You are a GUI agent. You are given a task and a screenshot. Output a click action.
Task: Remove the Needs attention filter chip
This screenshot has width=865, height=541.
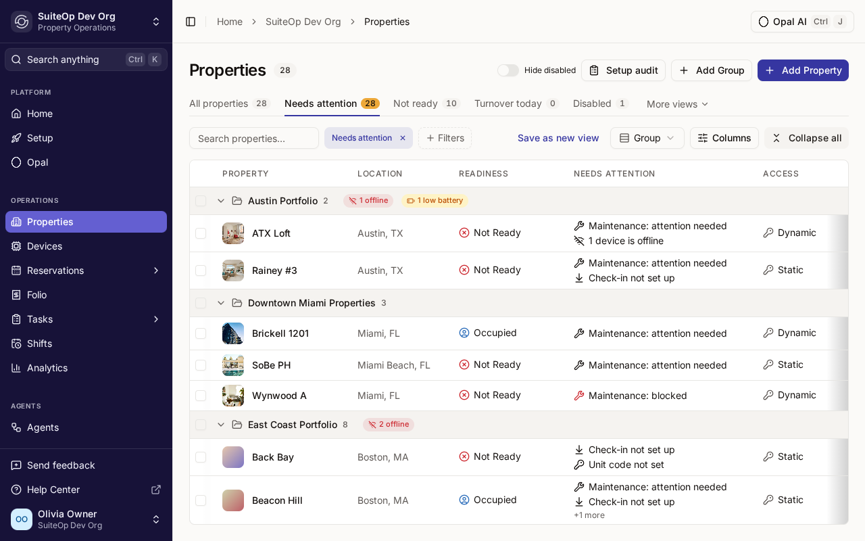tap(403, 138)
